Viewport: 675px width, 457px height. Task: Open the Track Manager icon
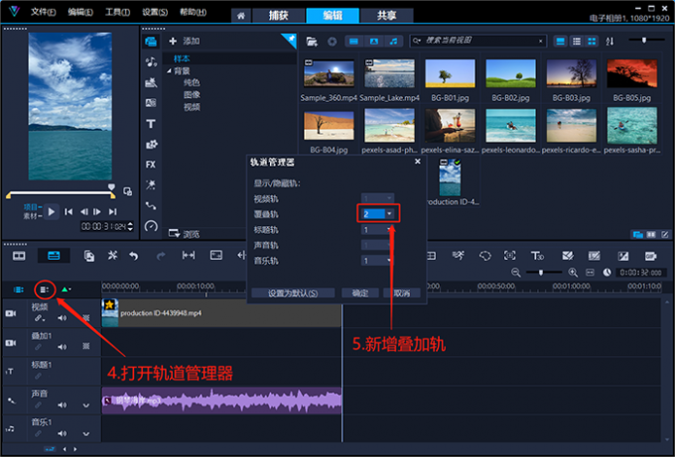[45, 289]
